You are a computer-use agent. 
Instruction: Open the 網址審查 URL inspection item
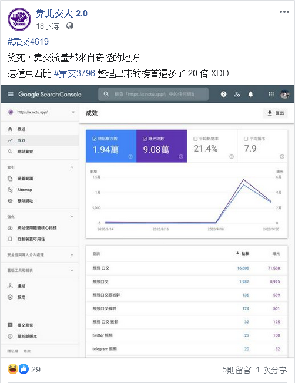40,152
